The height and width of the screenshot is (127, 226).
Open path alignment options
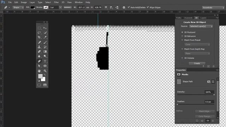pos(111,7)
